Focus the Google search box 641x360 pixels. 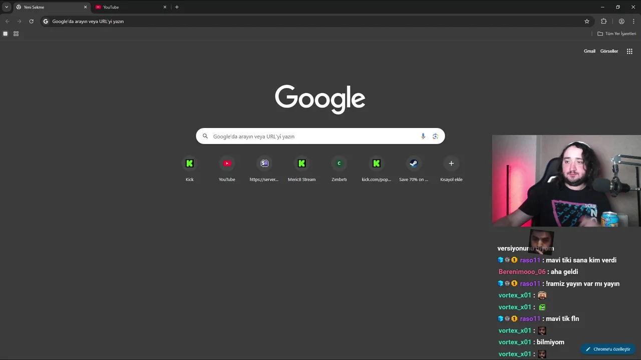320,136
